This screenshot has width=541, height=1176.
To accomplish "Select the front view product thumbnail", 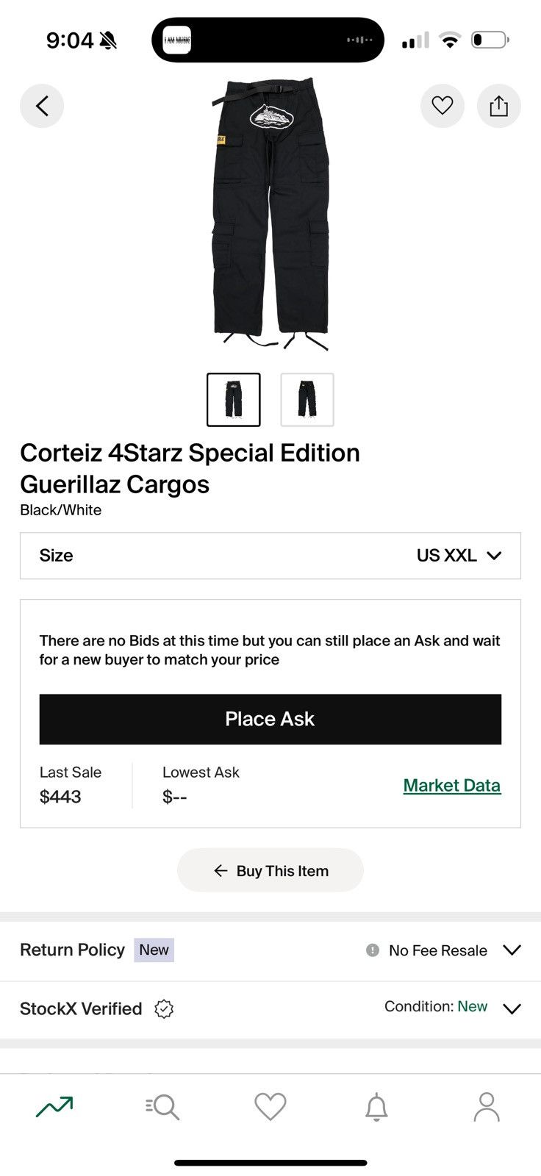I will [x=234, y=400].
